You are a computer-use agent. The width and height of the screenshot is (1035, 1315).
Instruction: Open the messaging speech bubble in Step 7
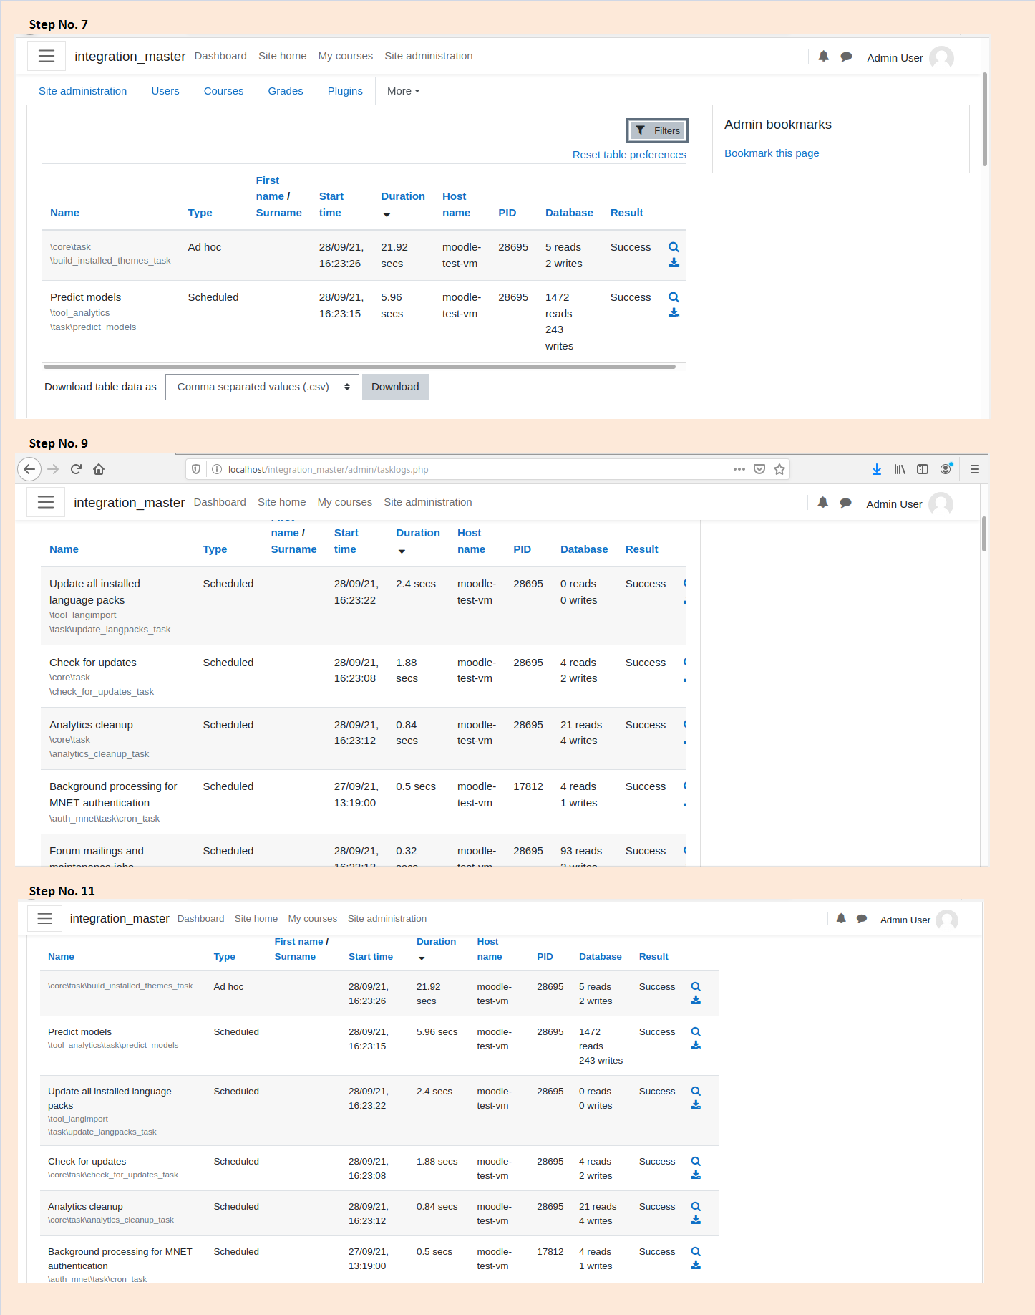click(846, 57)
